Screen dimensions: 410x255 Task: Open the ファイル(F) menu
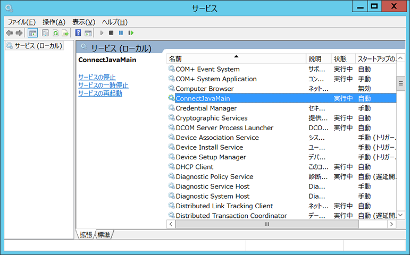pos(21,22)
